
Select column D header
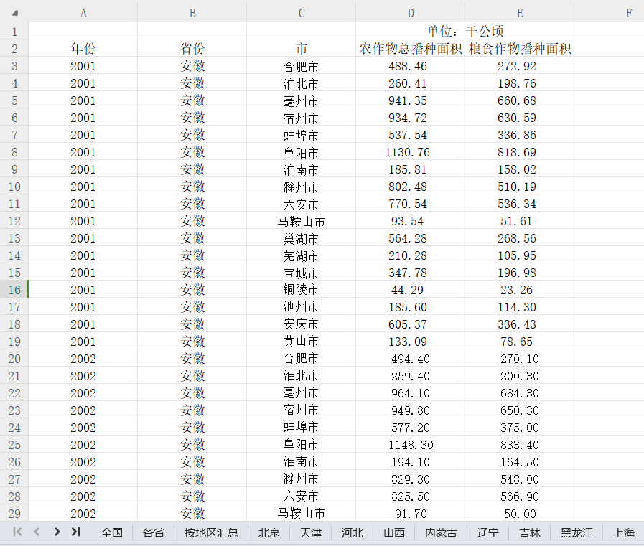point(410,13)
